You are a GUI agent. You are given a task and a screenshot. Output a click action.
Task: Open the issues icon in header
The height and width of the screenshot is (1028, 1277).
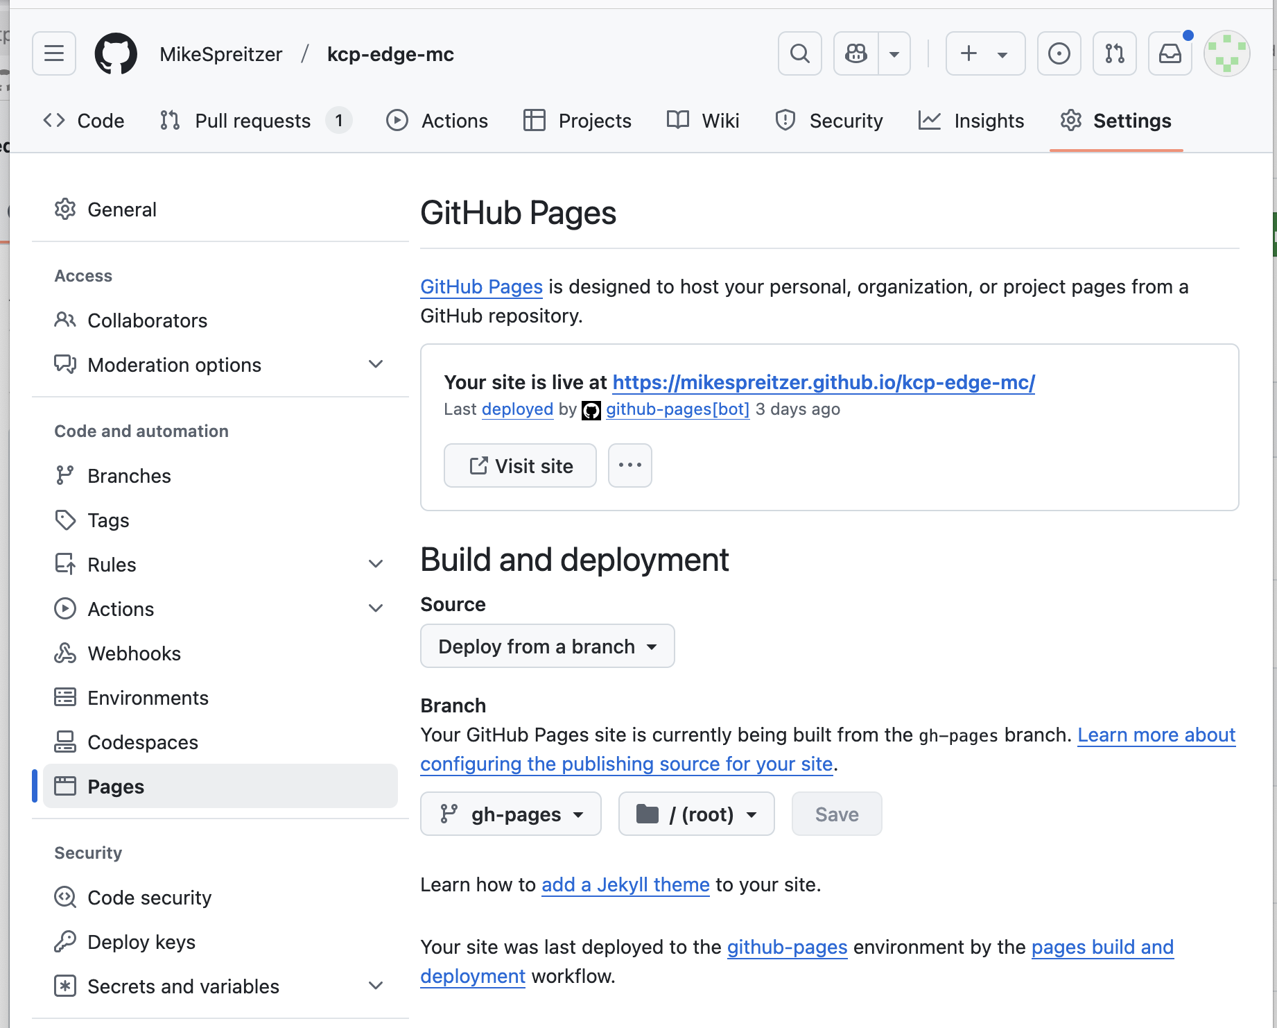(1059, 53)
